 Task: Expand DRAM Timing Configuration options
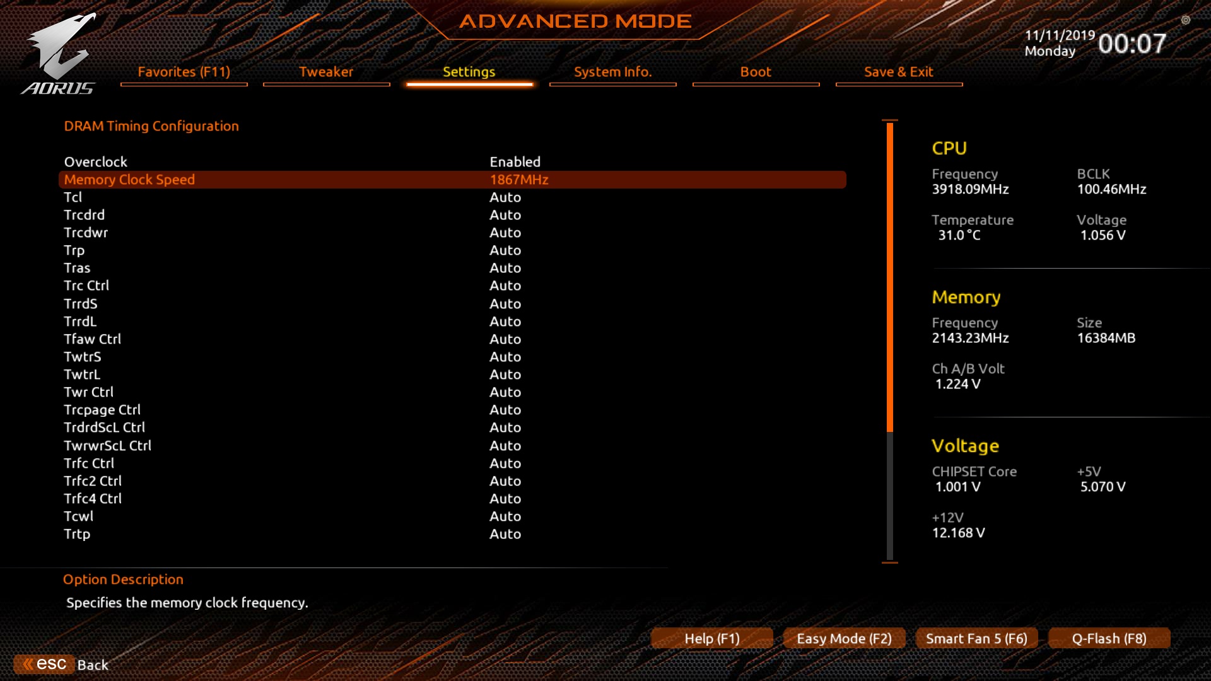[151, 125]
